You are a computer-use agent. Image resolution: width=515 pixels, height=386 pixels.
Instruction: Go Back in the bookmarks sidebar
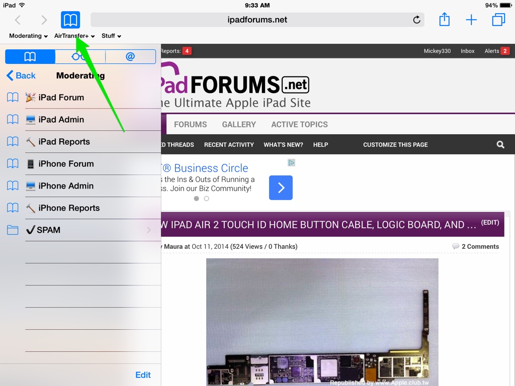point(21,75)
